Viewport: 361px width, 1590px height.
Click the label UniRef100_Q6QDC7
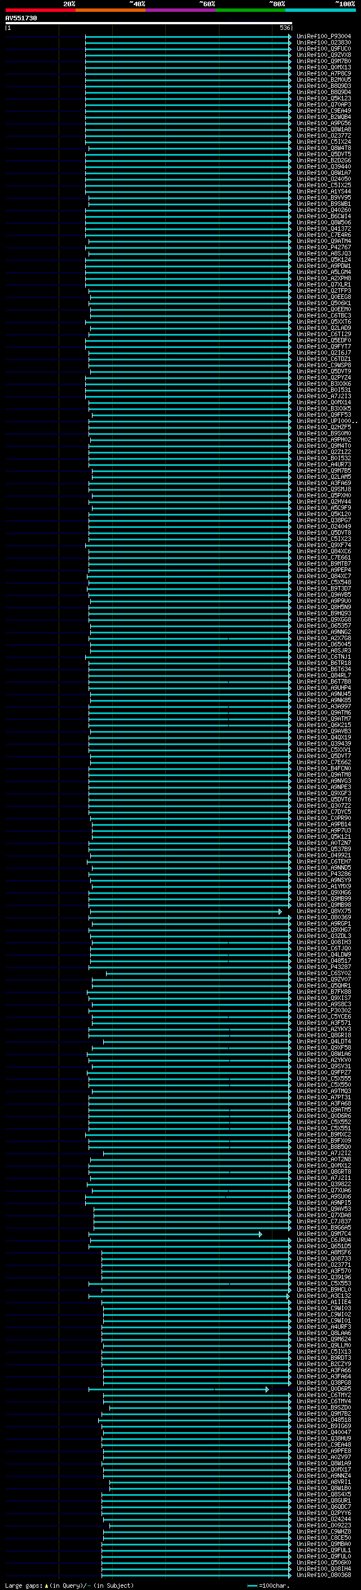click(x=324, y=1507)
